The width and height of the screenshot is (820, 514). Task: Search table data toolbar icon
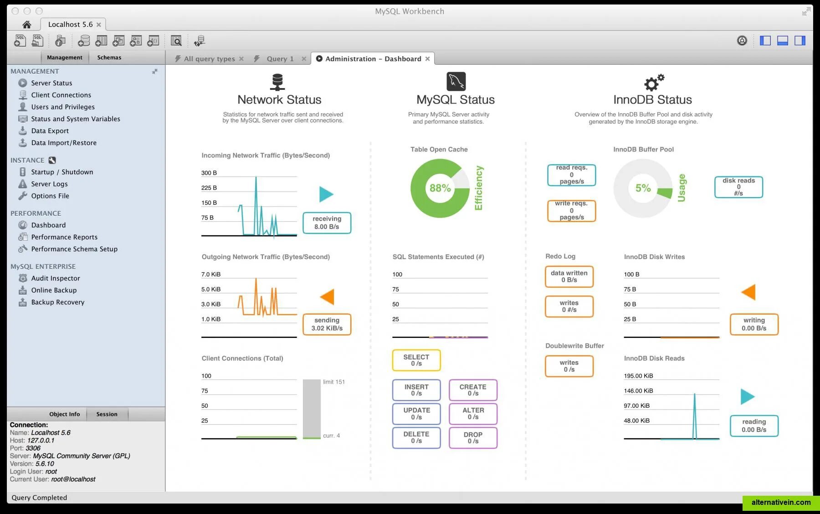point(176,41)
